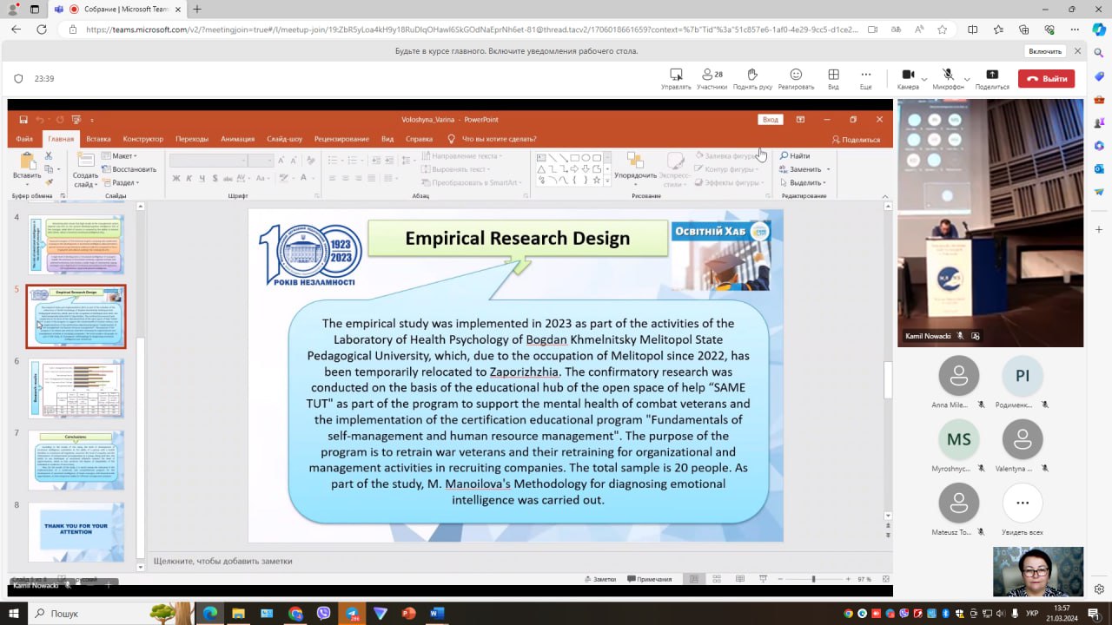The height and width of the screenshot is (625, 1112).
Task: Unmute the microphone in Teams
Action: [948, 76]
